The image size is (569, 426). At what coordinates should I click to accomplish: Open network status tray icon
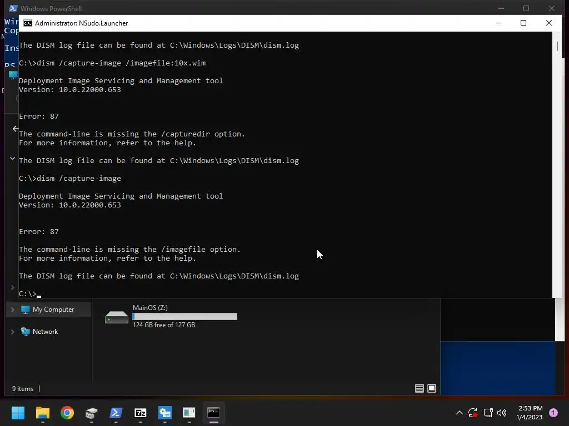(x=488, y=413)
